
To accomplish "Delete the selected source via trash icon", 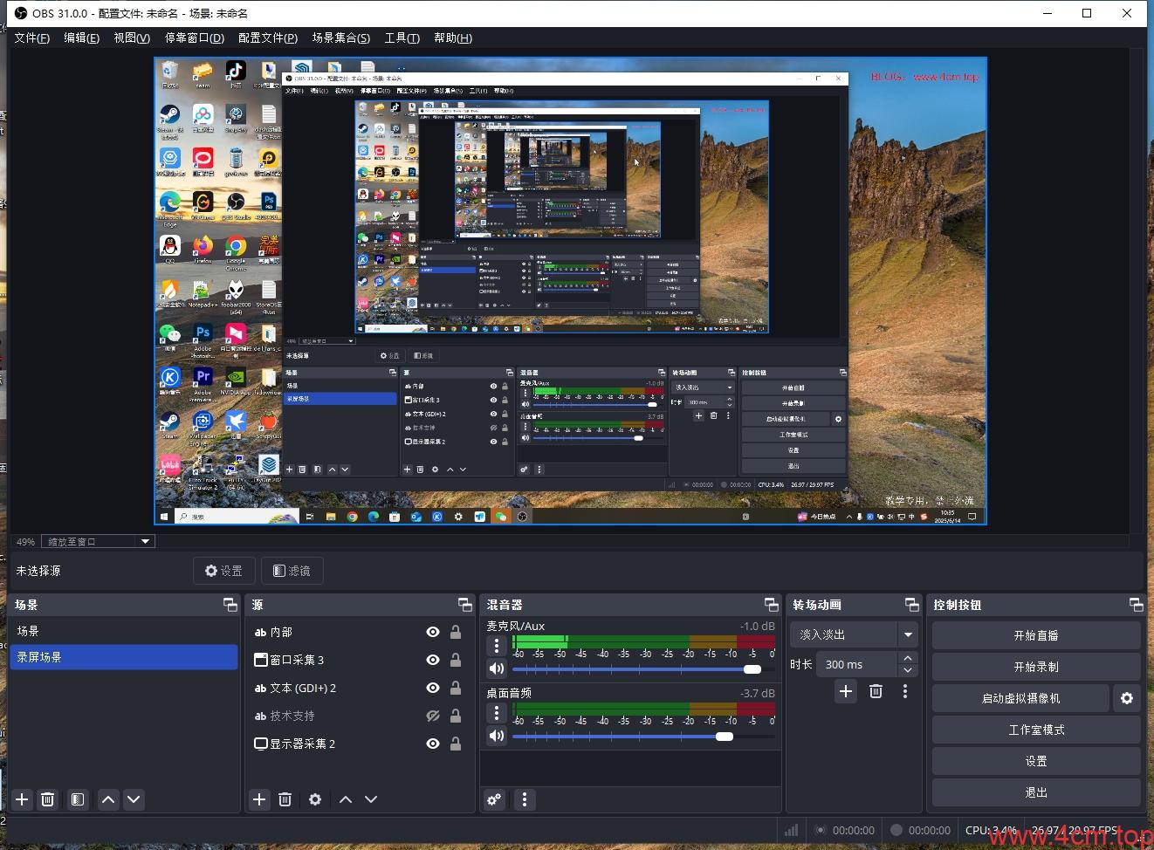I will click(x=285, y=799).
